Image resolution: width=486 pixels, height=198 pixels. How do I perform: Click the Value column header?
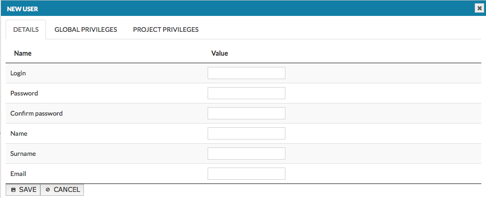(x=219, y=53)
